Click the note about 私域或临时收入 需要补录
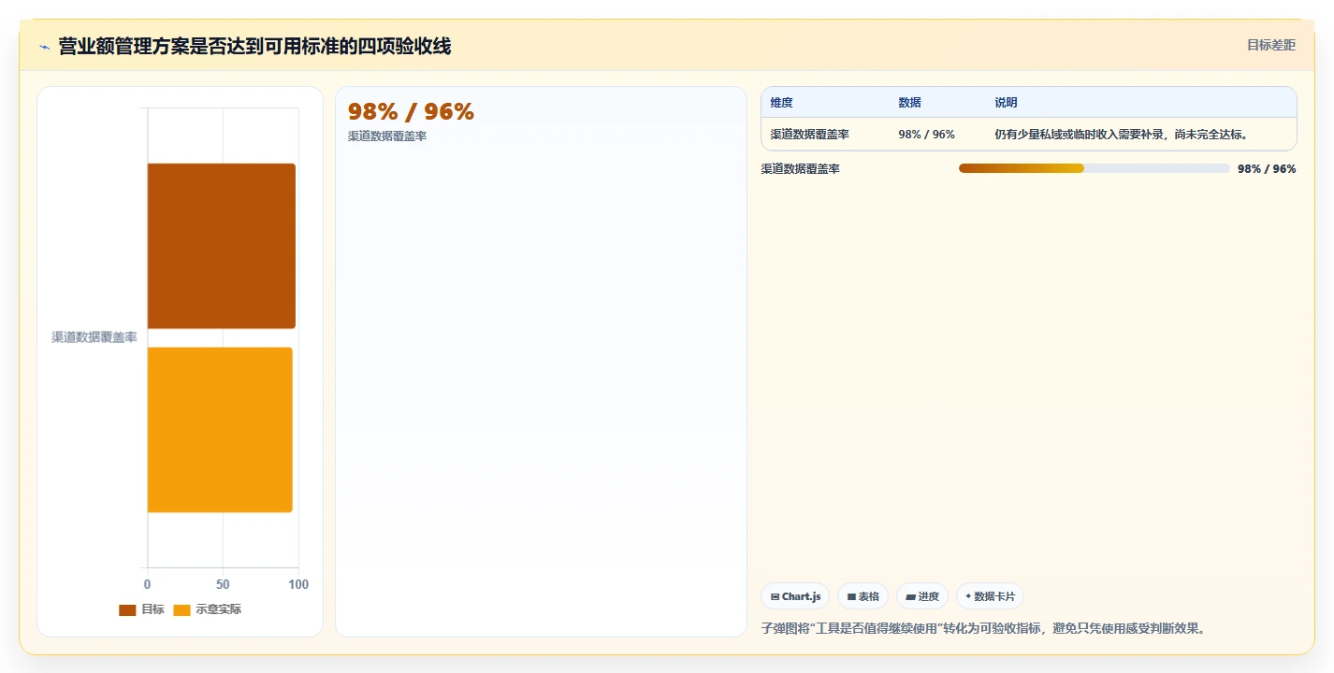 pos(1122,135)
